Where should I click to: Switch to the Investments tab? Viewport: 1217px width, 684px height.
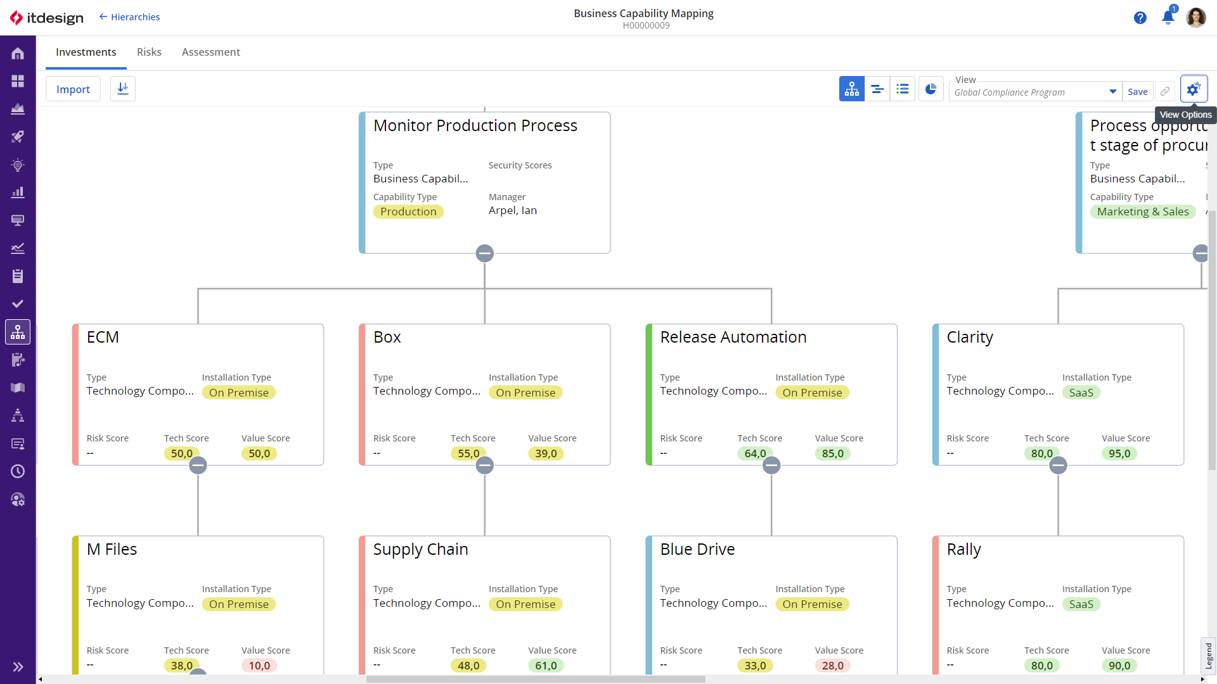pos(86,52)
